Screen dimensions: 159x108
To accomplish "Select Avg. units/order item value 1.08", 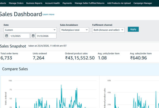I will point(102,58).
